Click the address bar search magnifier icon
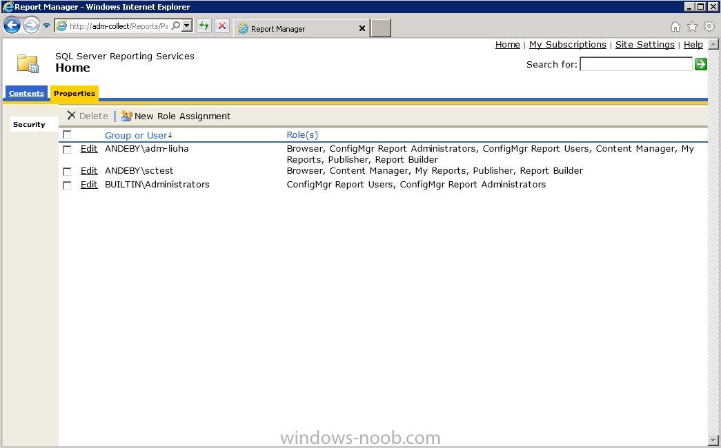 (x=176, y=26)
